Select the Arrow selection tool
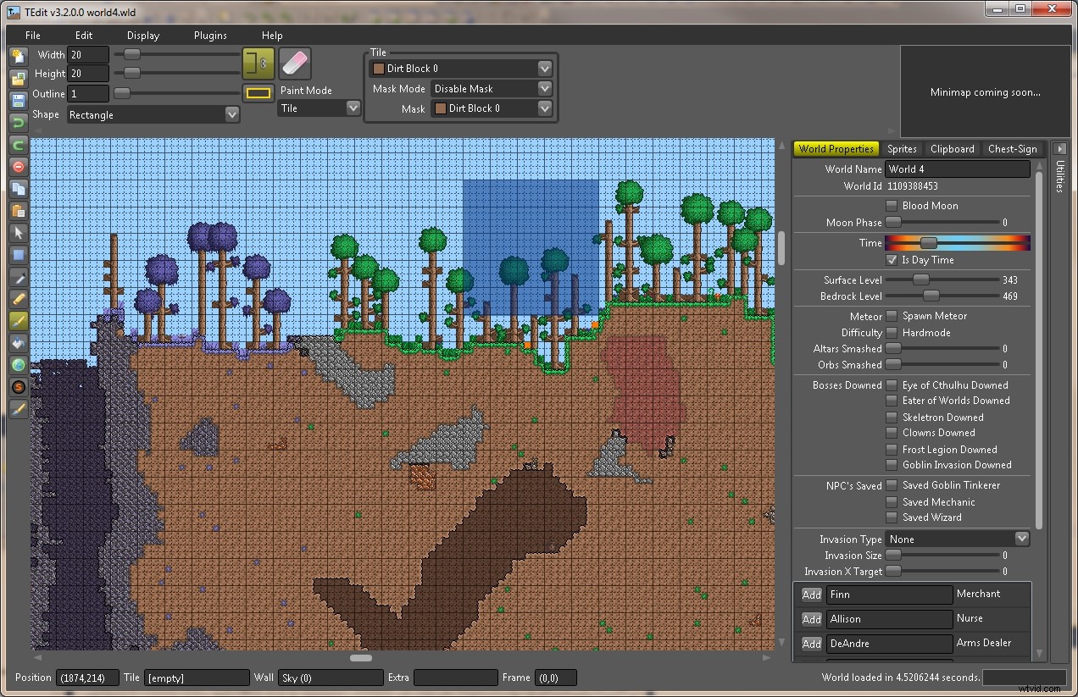This screenshot has width=1078, height=697. [x=18, y=233]
